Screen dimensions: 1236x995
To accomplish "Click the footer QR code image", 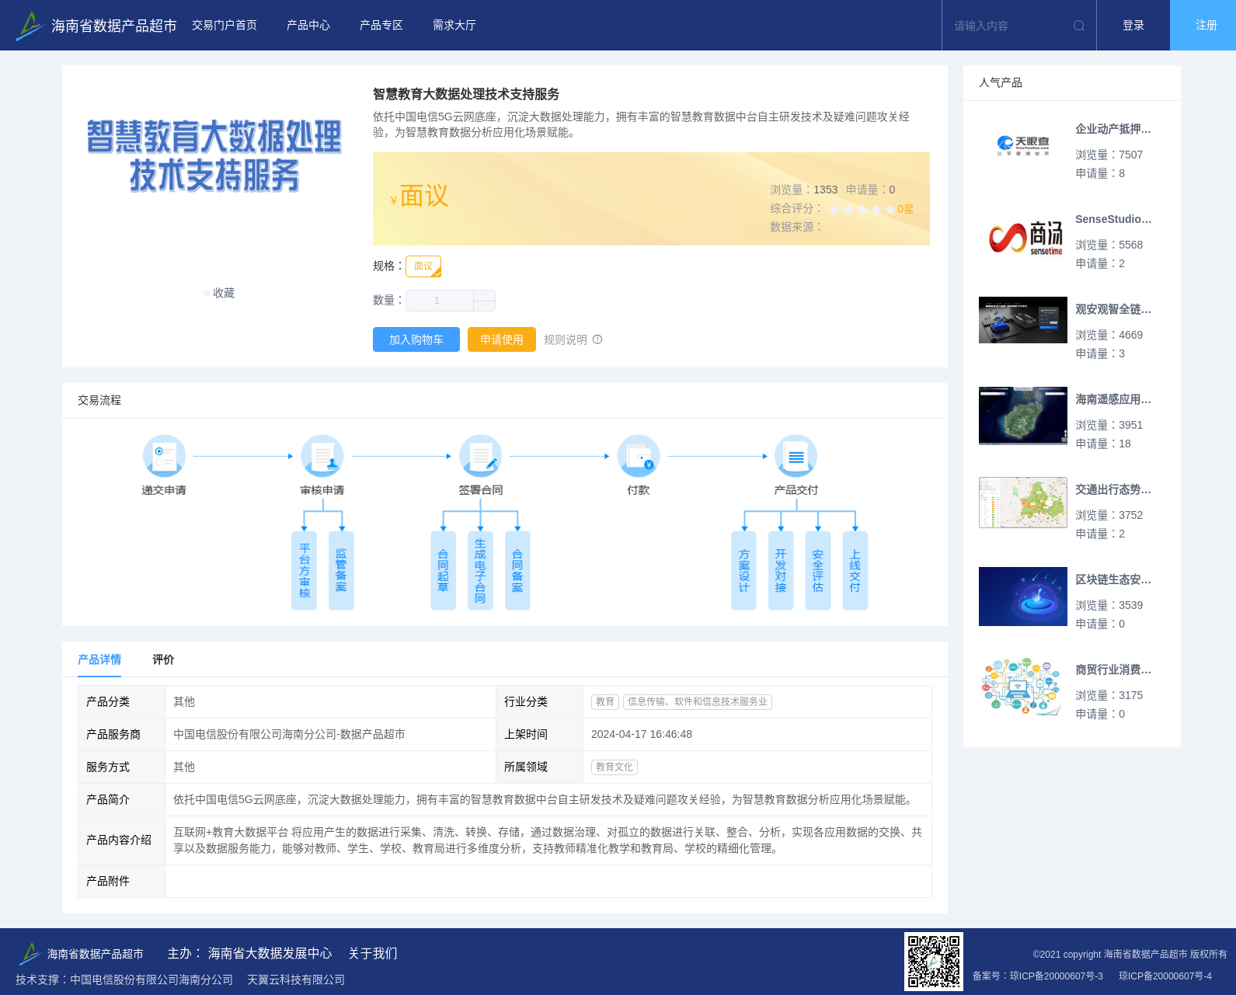I will click(x=934, y=962).
